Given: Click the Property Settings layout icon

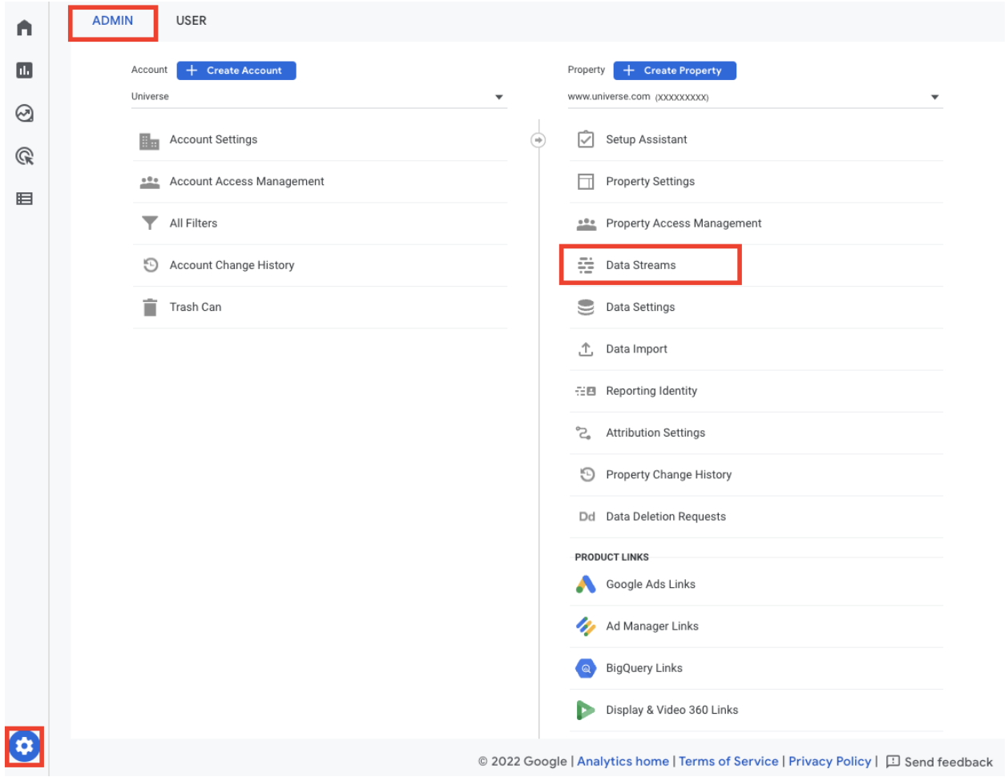Looking at the screenshot, I should tap(586, 182).
